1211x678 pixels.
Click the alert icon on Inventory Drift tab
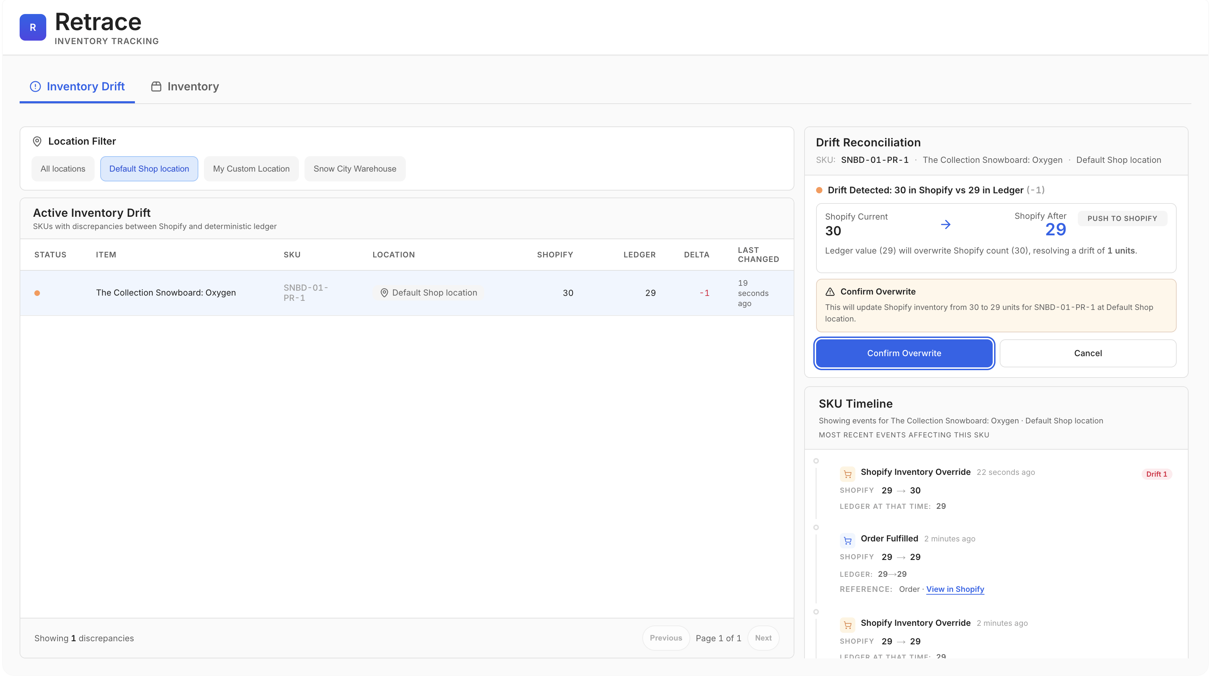click(x=35, y=87)
